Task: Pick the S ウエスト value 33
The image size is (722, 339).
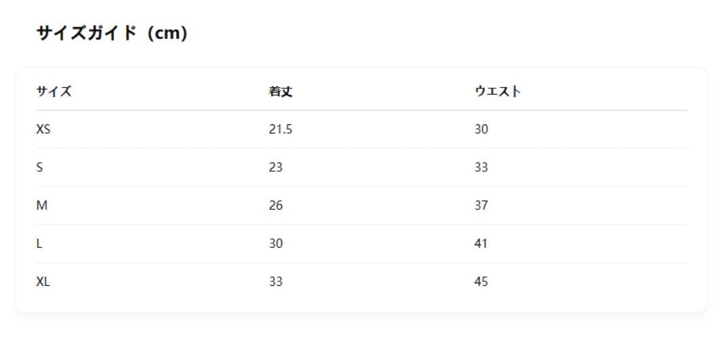Action: 481,167
